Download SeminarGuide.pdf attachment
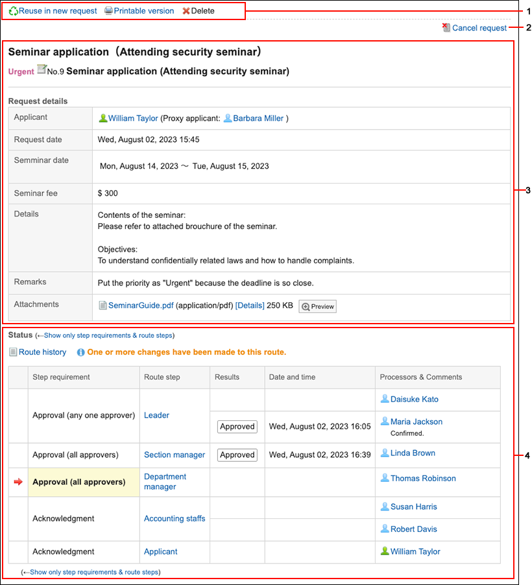 pos(141,305)
